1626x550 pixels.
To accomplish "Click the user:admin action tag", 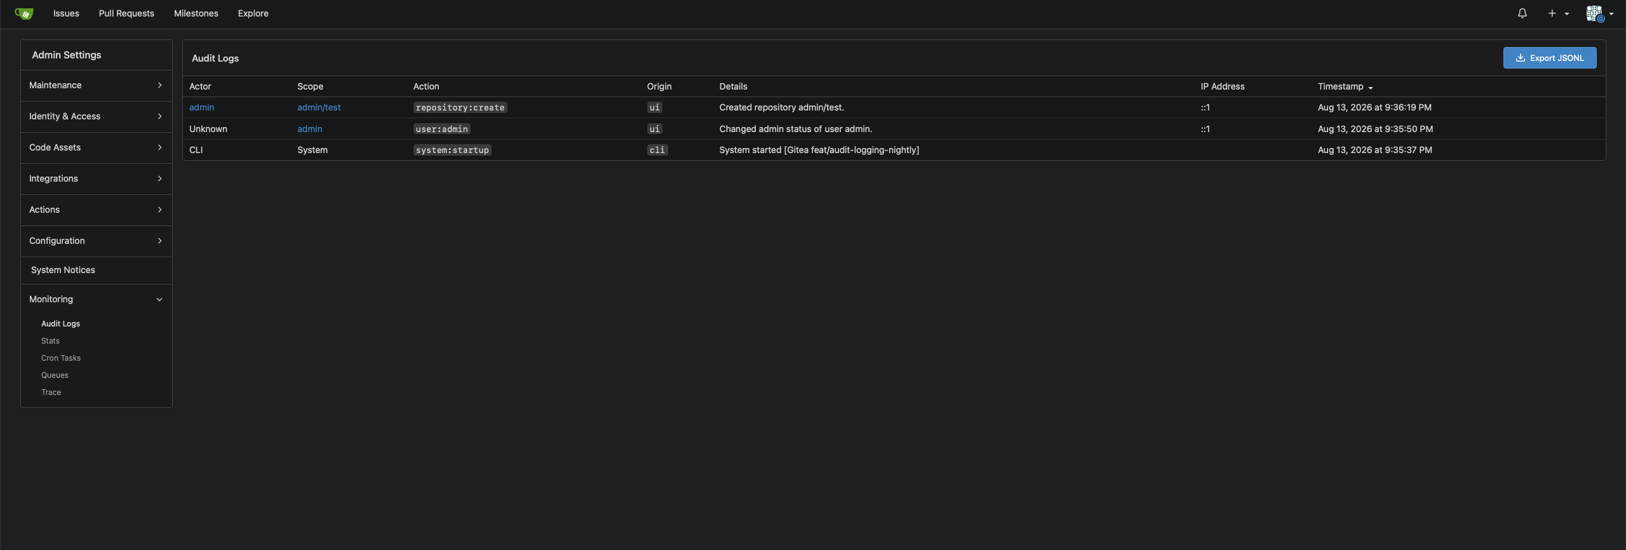I will coord(441,129).
